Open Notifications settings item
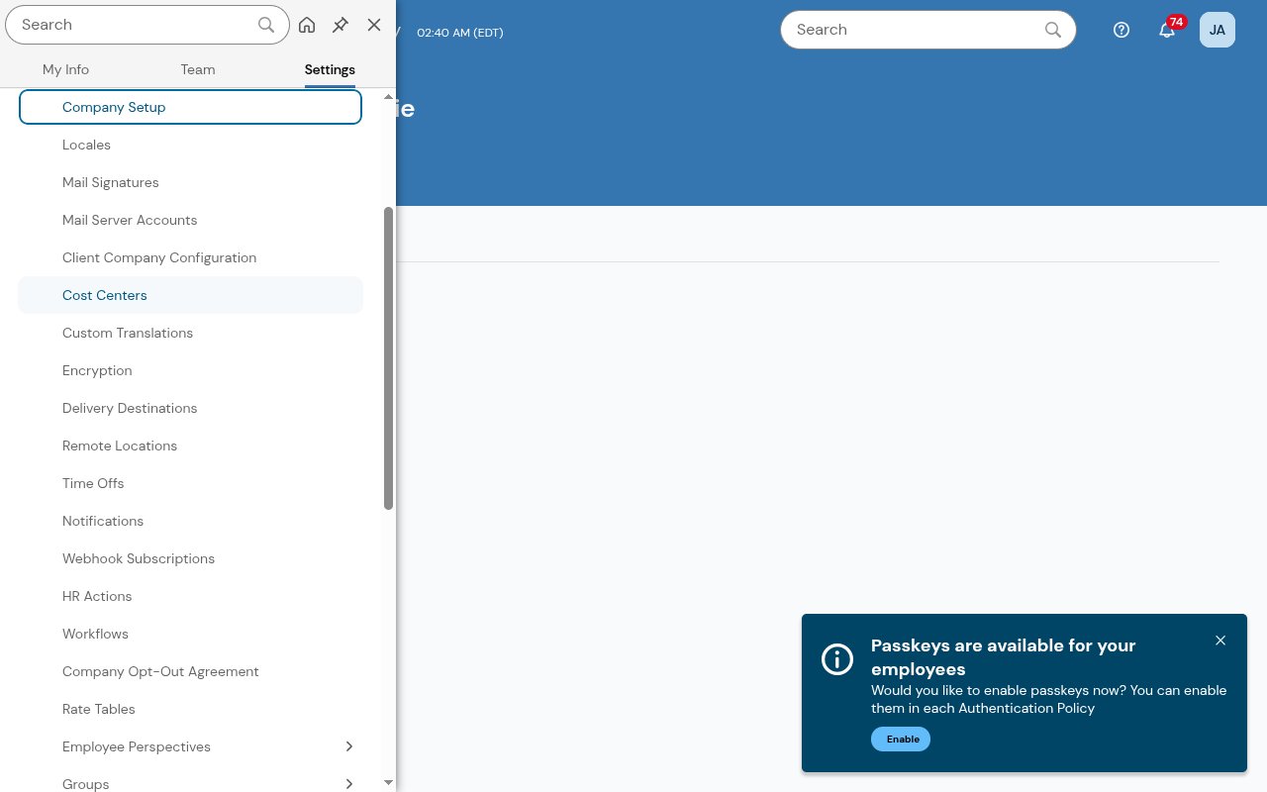Image resolution: width=1267 pixels, height=792 pixels. [x=191, y=521]
